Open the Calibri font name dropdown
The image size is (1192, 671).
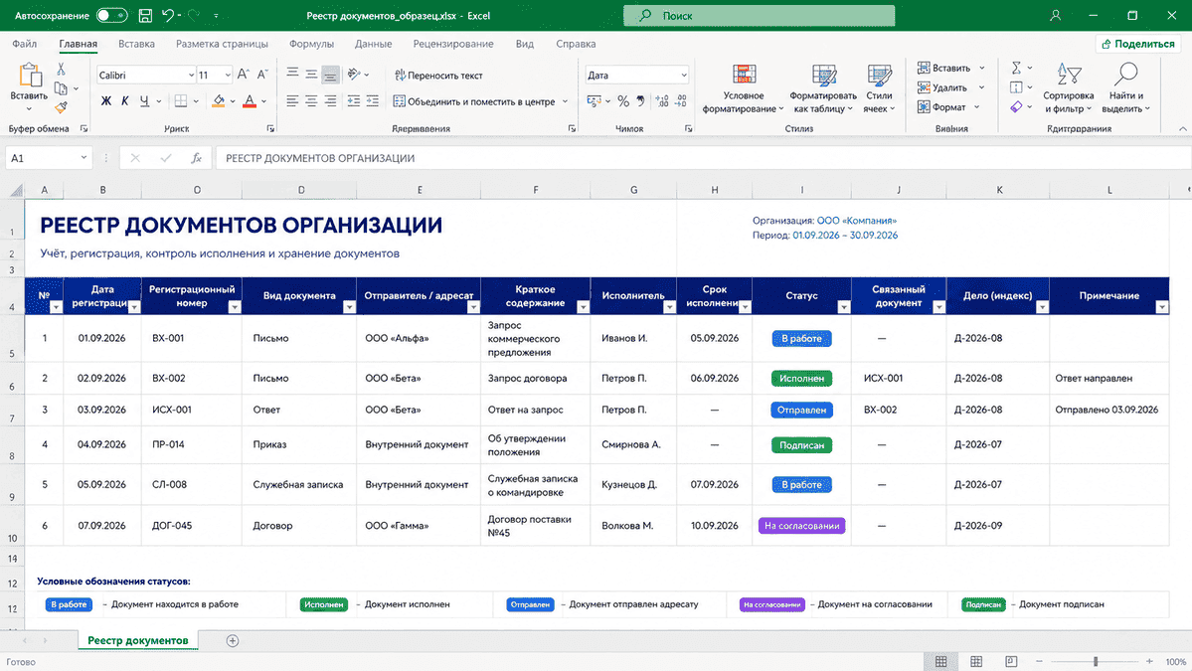(192, 76)
